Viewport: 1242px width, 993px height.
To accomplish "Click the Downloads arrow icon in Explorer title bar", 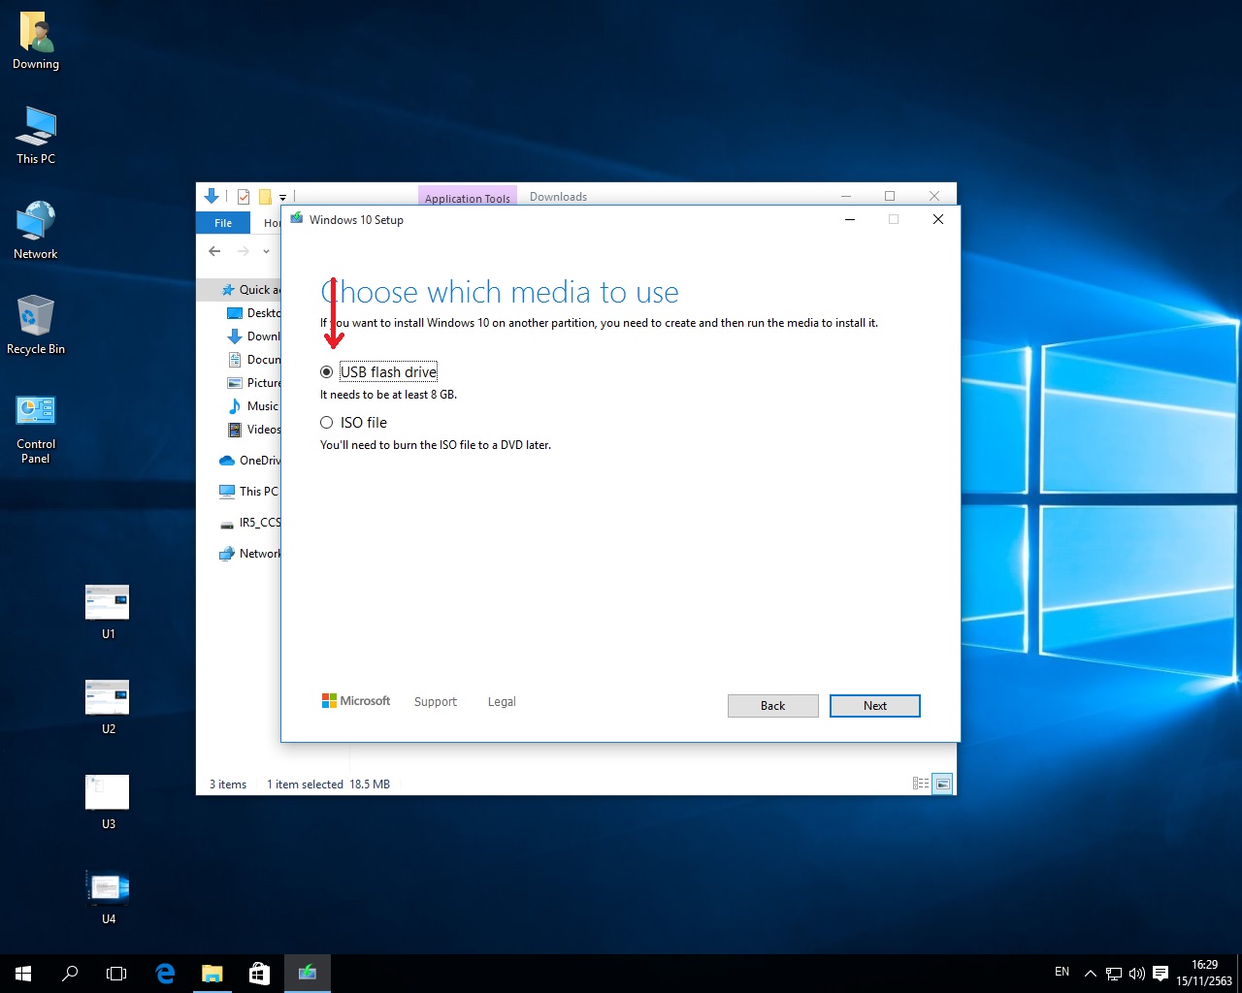I will [x=212, y=196].
